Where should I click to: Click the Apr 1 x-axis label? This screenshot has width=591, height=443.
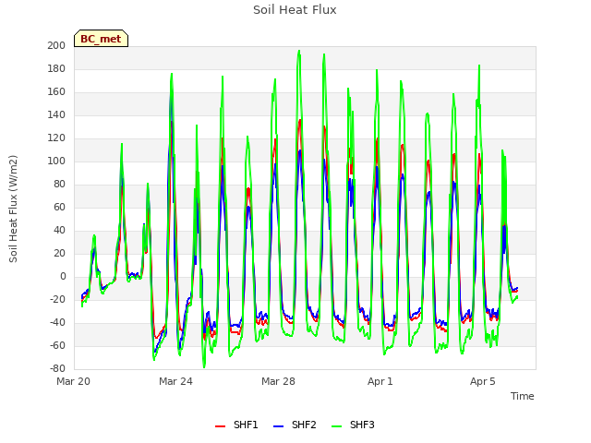(x=380, y=381)
